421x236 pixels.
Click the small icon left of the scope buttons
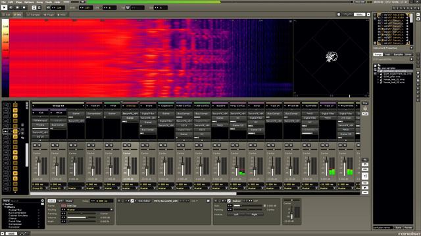339,14
